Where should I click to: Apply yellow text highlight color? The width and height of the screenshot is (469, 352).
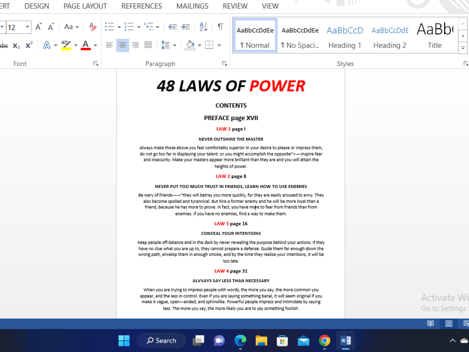66,46
